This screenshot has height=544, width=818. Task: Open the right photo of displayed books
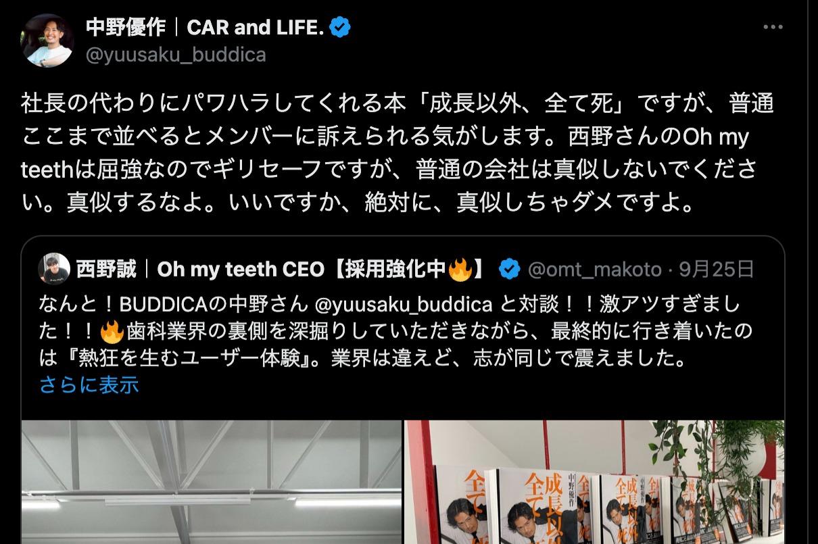click(594, 482)
